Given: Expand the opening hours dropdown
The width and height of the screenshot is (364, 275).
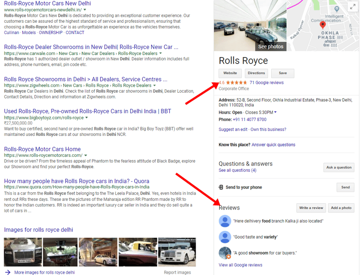Looking at the screenshot, I should pos(275,112).
